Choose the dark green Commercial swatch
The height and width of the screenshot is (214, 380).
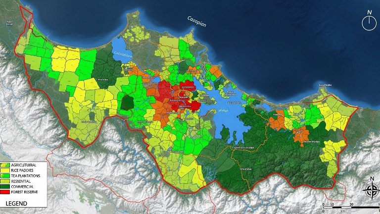click(5, 187)
